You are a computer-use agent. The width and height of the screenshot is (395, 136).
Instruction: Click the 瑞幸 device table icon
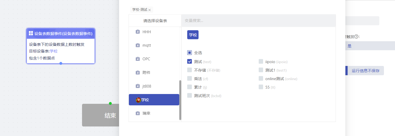(x=138, y=113)
